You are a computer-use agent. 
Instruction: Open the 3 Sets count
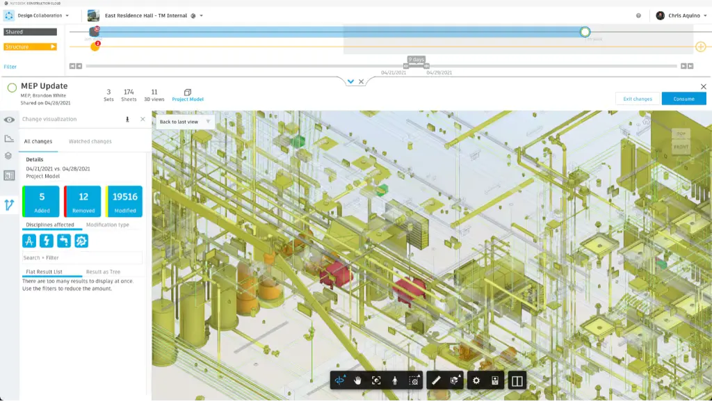click(x=108, y=95)
